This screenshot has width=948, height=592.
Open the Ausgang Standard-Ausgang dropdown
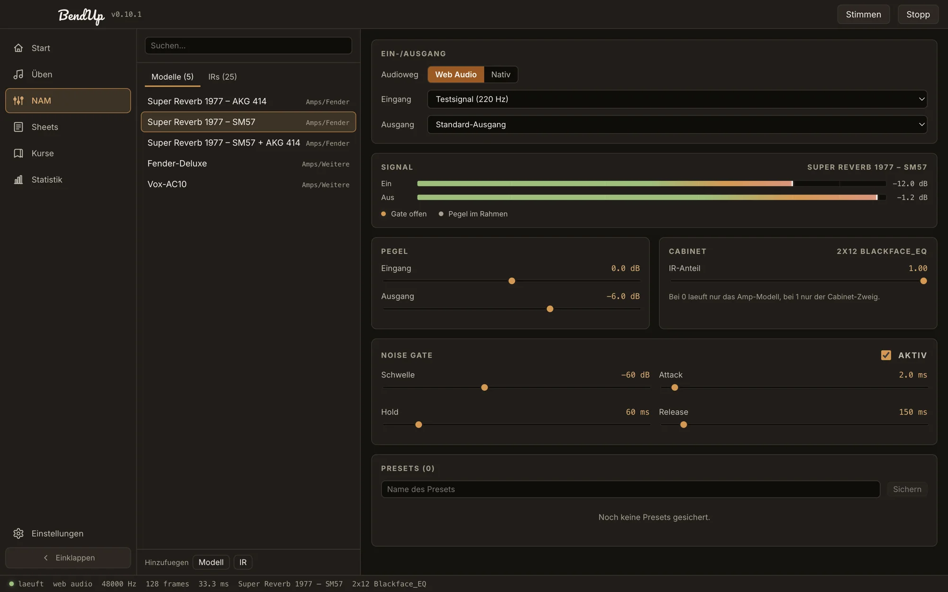[677, 125]
